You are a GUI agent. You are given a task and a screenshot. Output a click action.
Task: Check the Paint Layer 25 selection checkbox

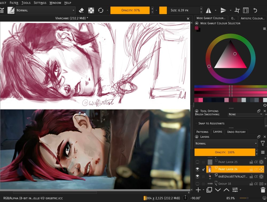tap(203, 162)
